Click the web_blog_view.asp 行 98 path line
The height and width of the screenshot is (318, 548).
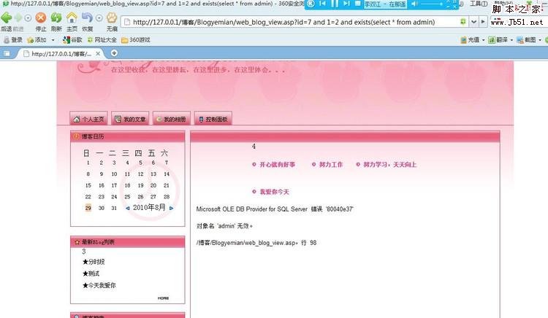coord(256,243)
